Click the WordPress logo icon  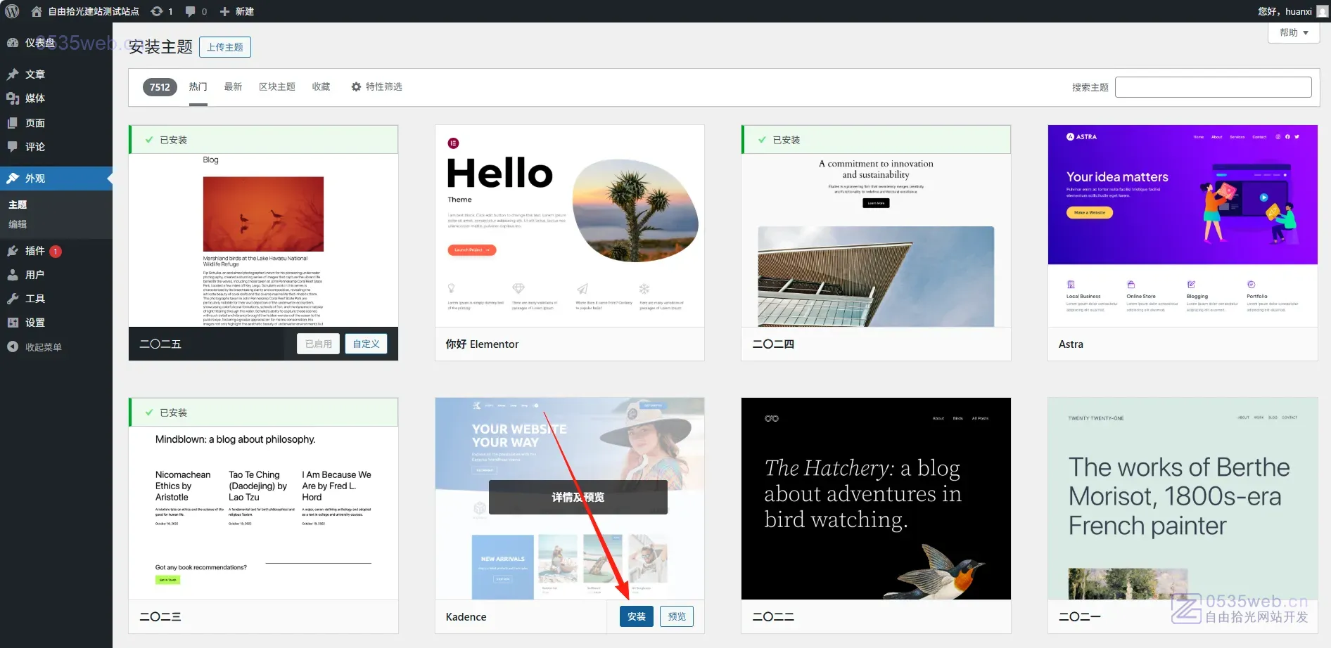pyautogui.click(x=12, y=11)
